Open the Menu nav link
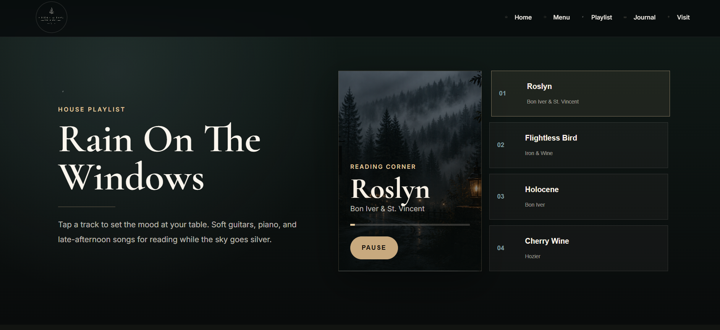 (x=561, y=17)
